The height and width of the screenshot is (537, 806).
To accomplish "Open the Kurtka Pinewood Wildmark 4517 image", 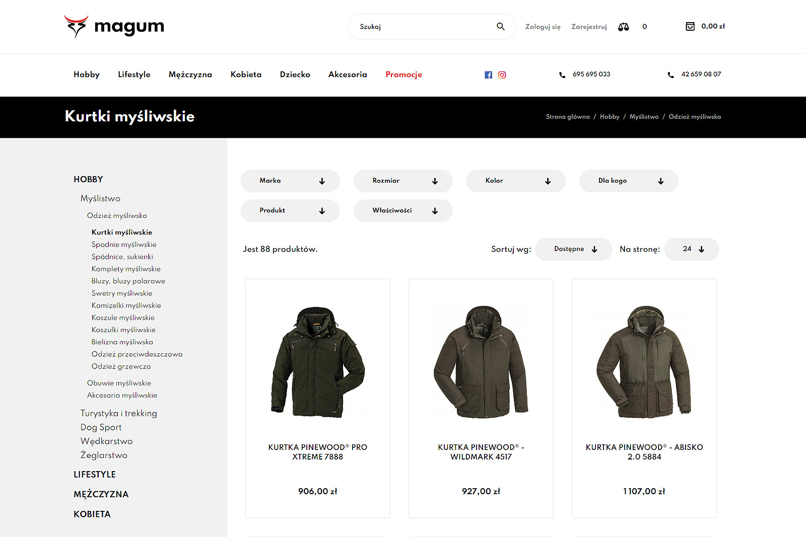I will click(x=481, y=361).
